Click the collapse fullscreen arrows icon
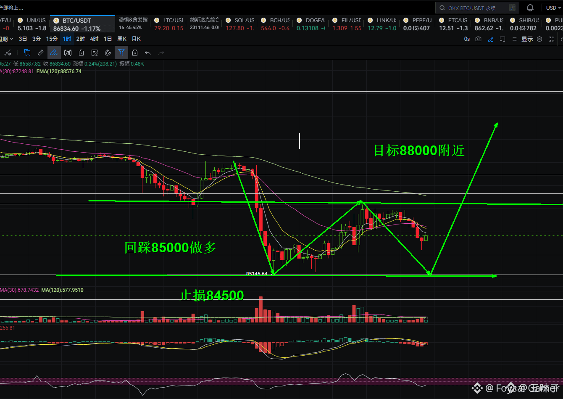Screen dimensions: 563x399 pos(552,39)
